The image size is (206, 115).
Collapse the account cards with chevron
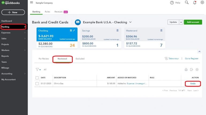199,51
